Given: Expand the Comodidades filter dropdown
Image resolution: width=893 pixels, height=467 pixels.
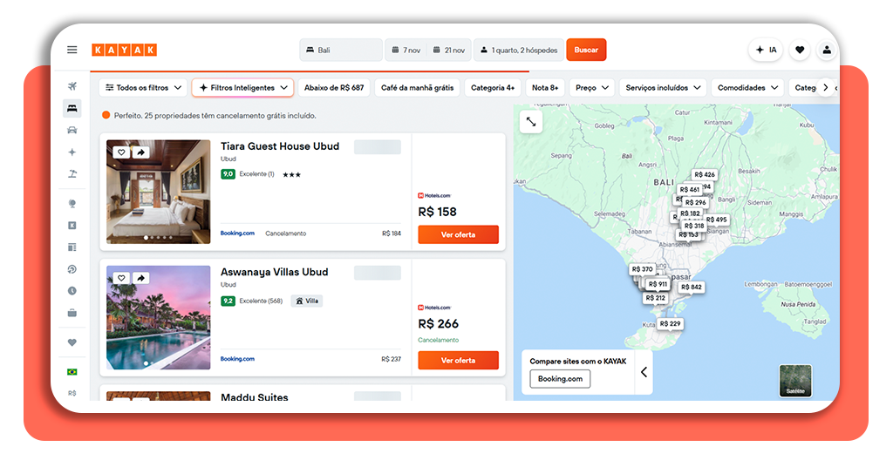Looking at the screenshot, I should 747,88.
